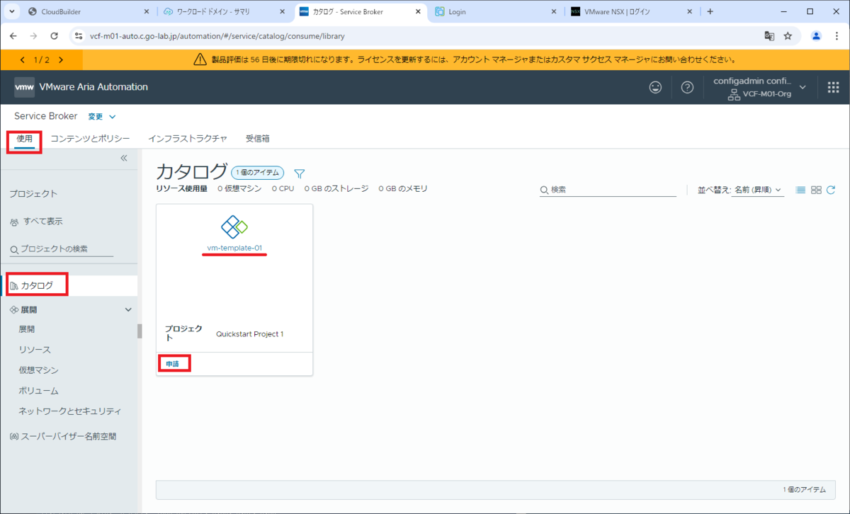
Task: Open Chrome three-dot menu
Action: (836, 35)
